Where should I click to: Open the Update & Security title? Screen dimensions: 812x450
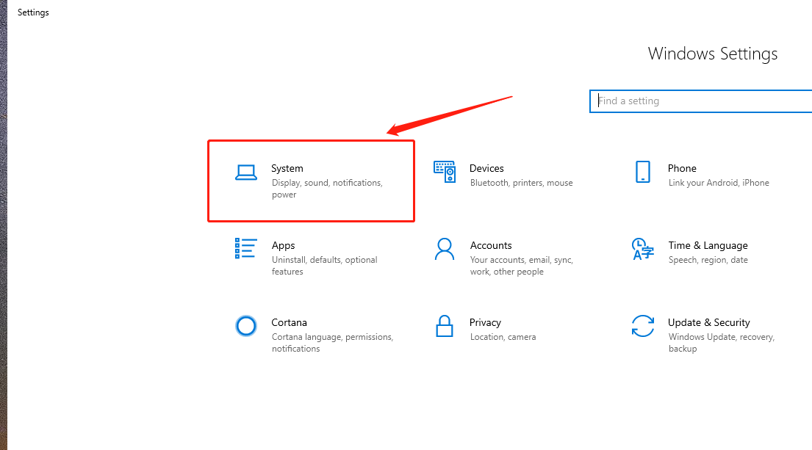click(x=708, y=322)
